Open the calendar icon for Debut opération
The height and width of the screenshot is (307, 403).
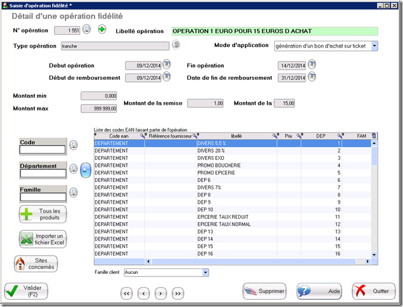[167, 65]
